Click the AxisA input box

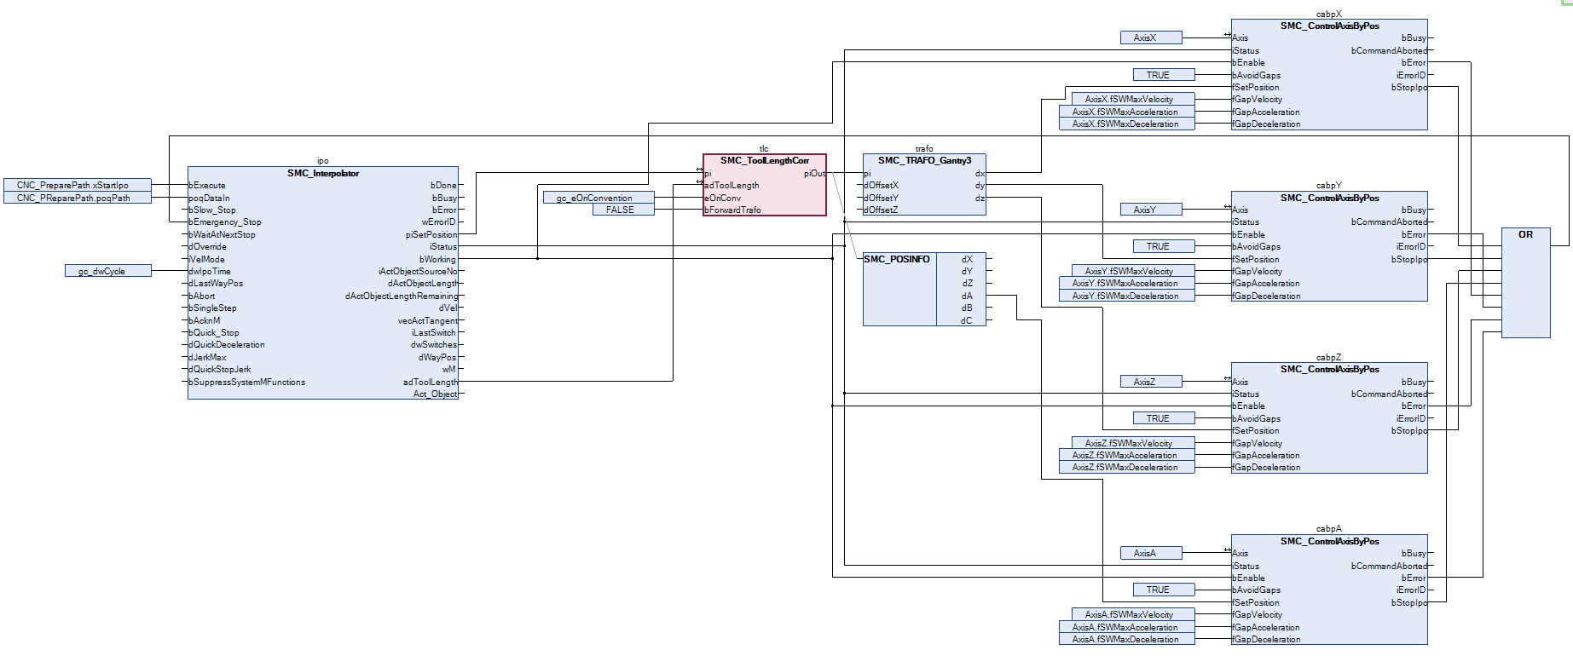[1151, 553]
